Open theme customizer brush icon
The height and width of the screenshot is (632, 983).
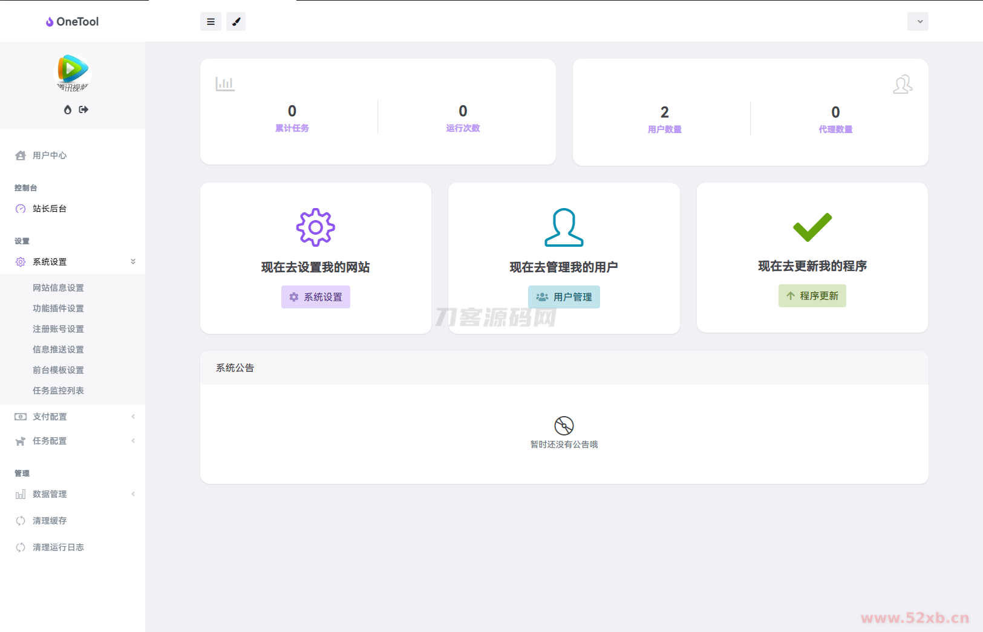[x=236, y=22]
